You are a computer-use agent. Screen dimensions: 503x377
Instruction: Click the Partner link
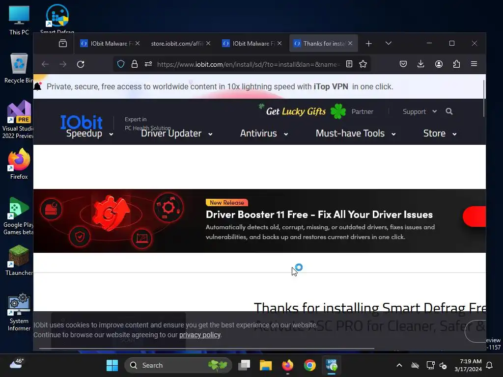click(x=362, y=111)
